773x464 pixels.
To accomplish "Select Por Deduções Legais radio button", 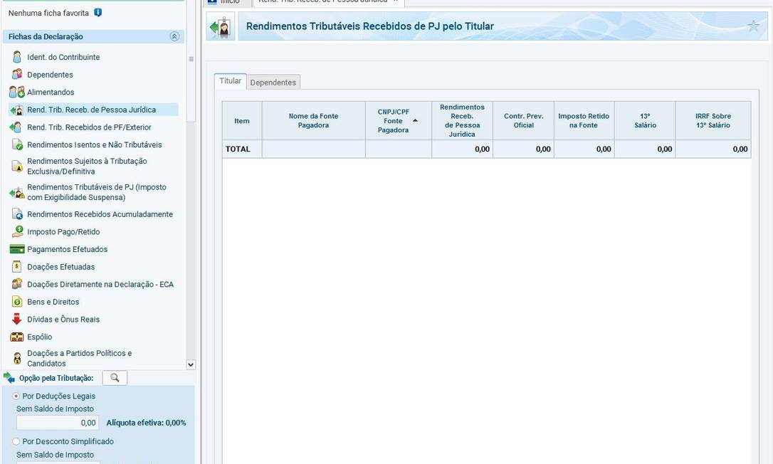I will pos(16,396).
